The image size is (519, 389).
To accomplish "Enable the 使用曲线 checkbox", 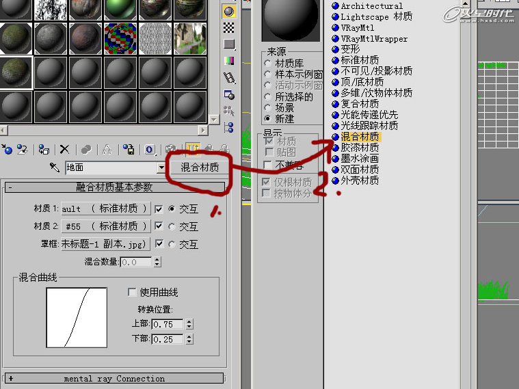I will [x=132, y=292].
